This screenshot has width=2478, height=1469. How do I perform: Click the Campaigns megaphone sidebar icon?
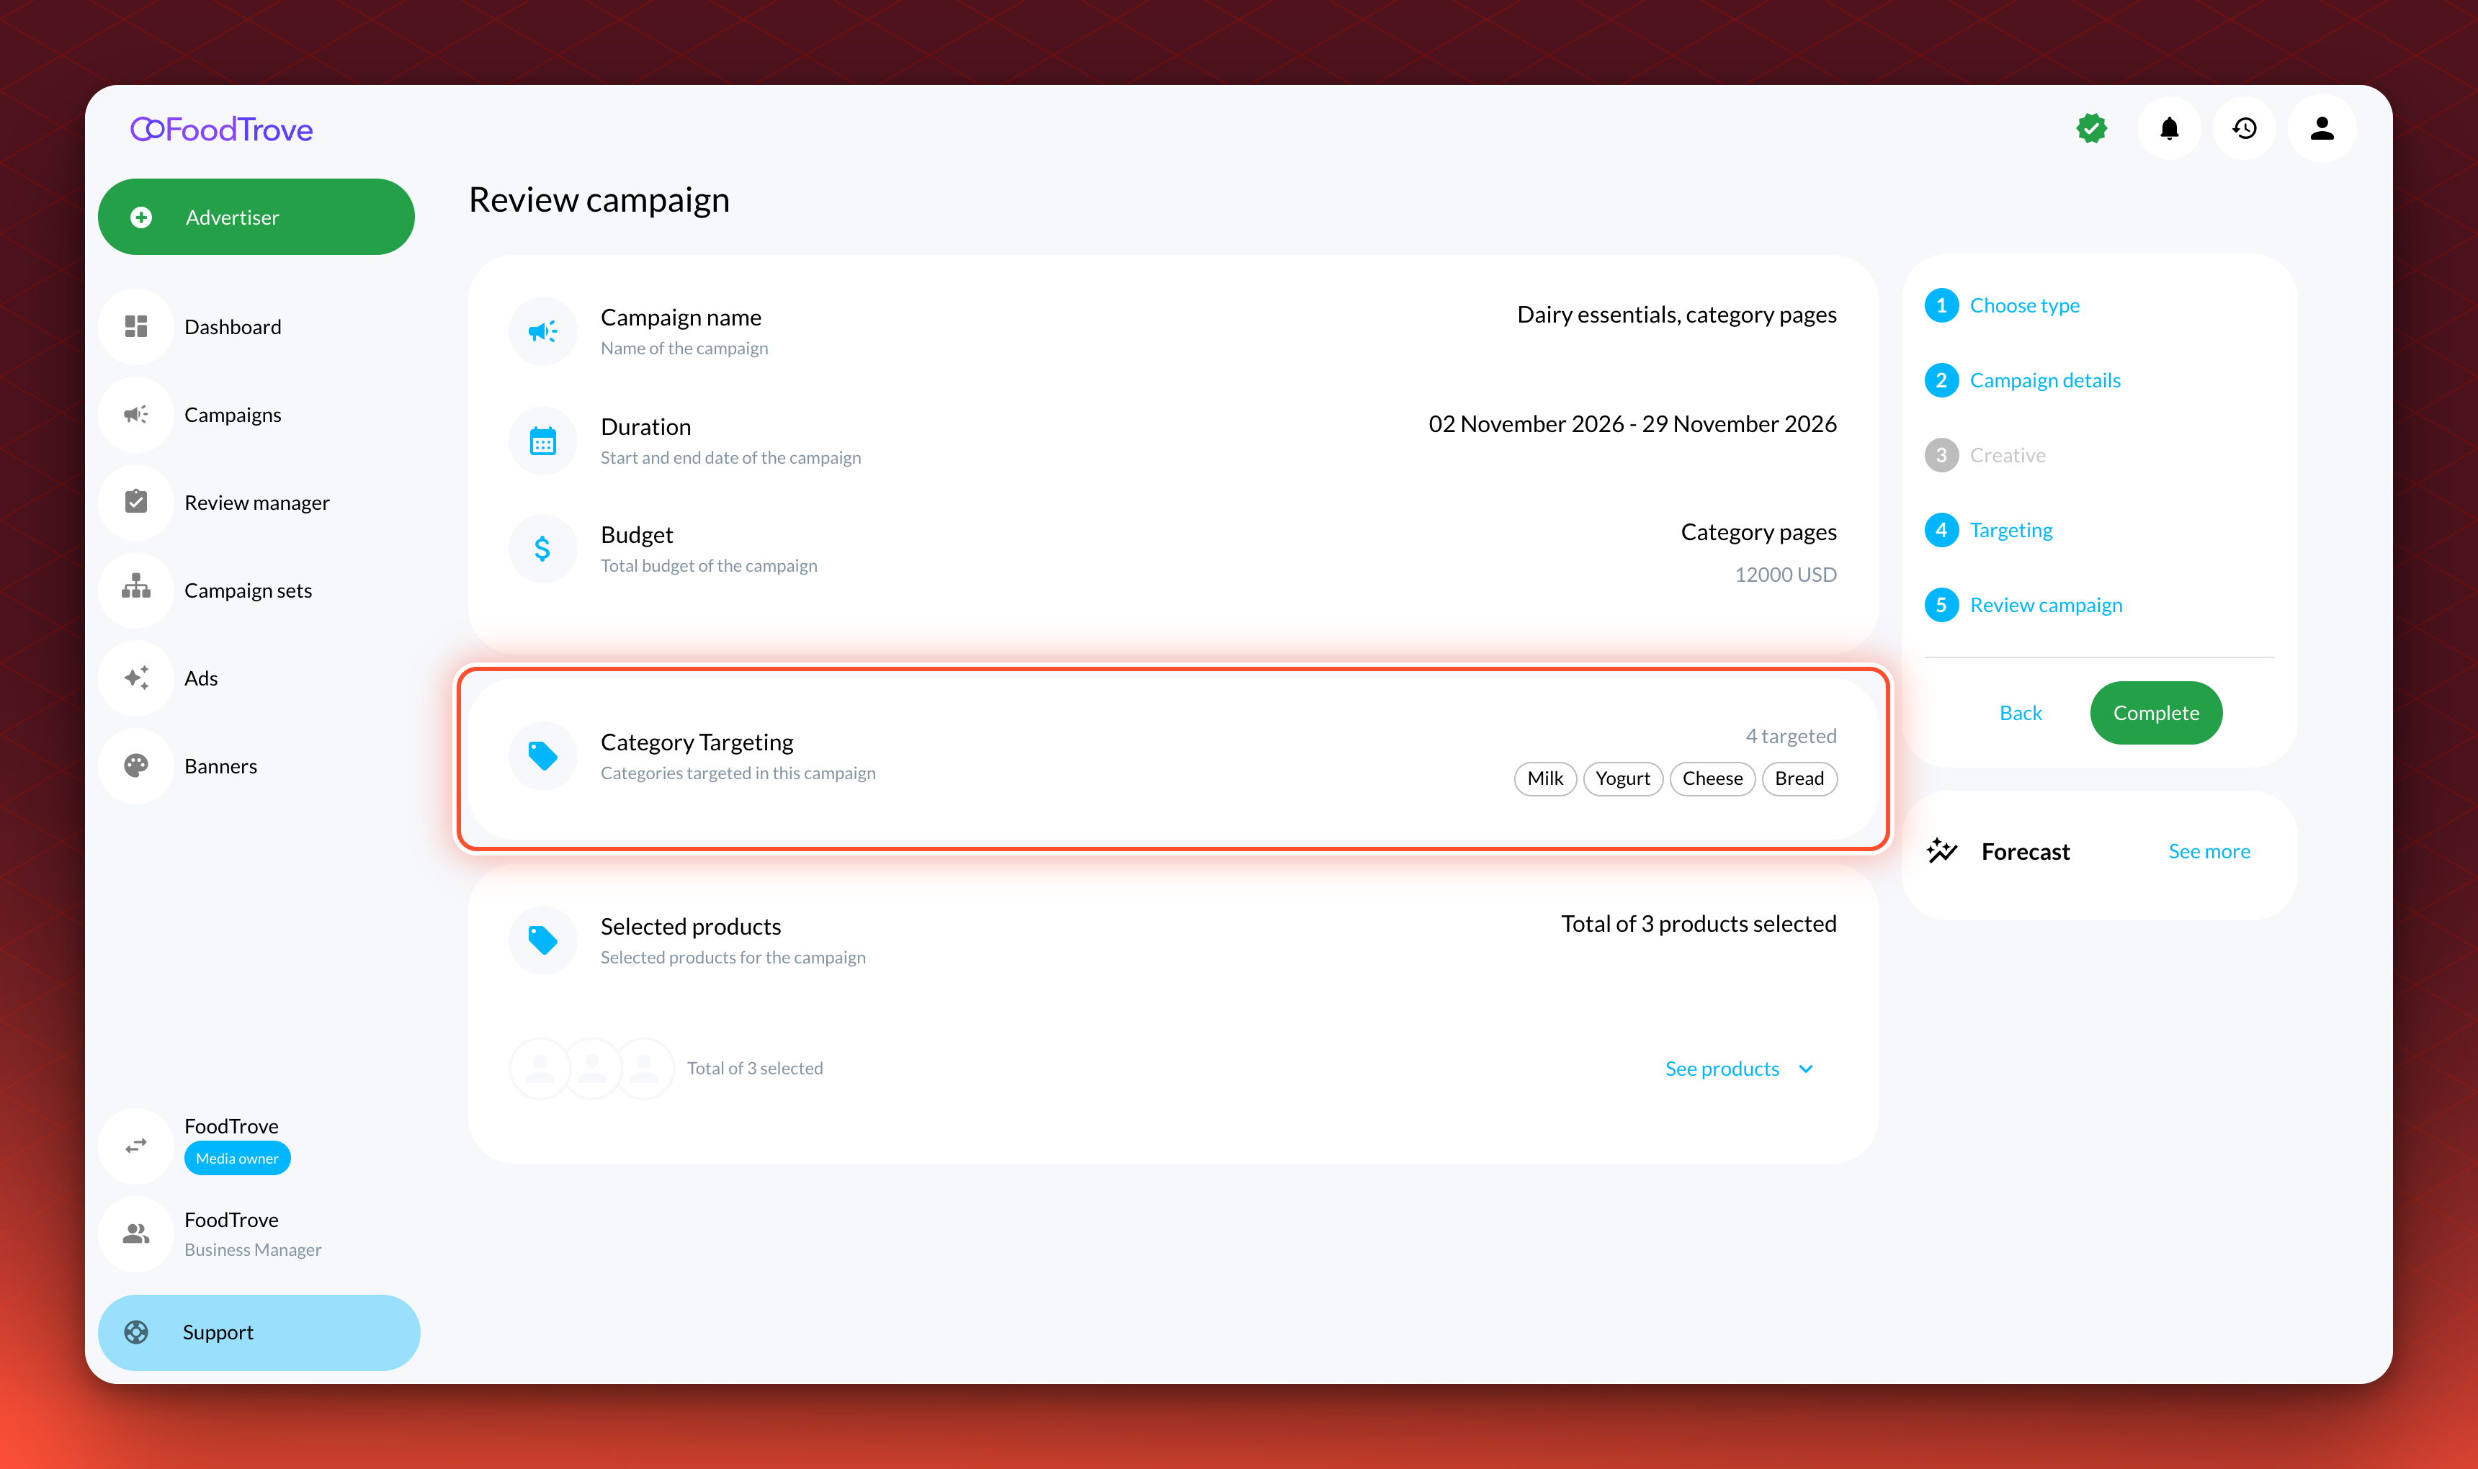[x=137, y=415]
